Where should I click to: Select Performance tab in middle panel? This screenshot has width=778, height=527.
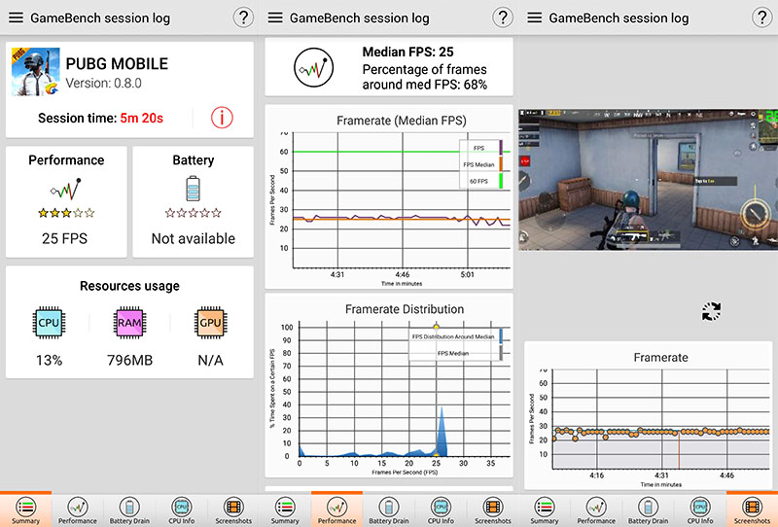(336, 510)
